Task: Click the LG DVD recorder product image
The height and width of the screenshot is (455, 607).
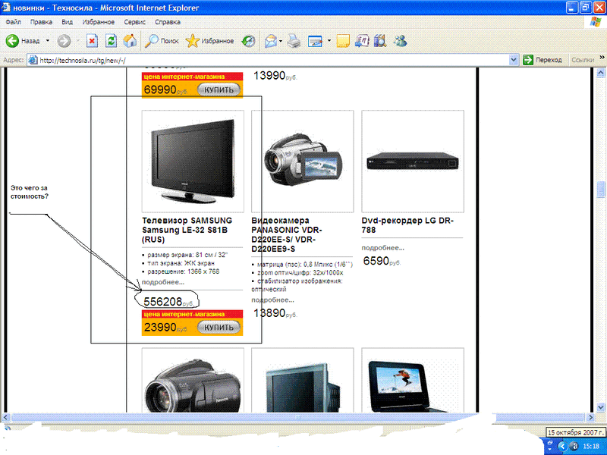Action: [x=413, y=162]
